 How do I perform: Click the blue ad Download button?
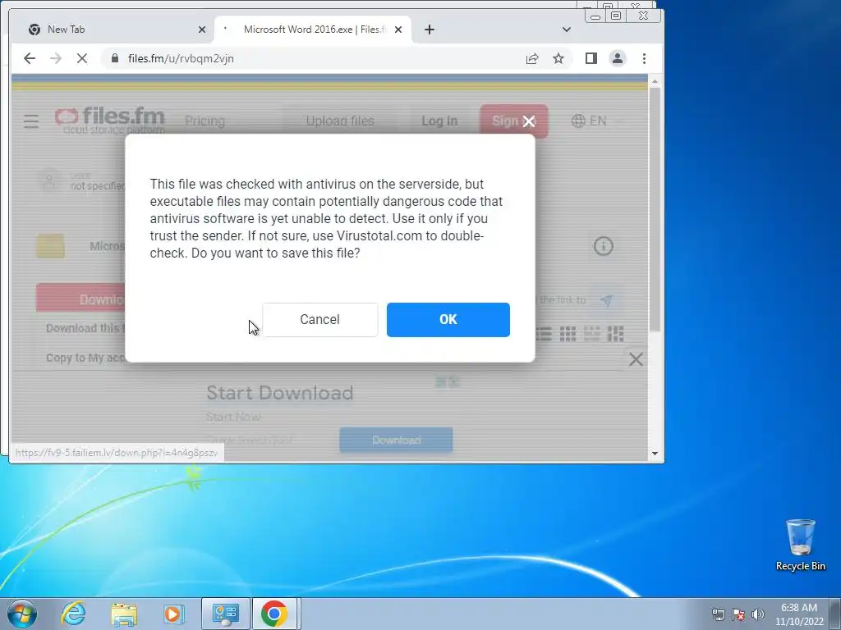point(396,440)
